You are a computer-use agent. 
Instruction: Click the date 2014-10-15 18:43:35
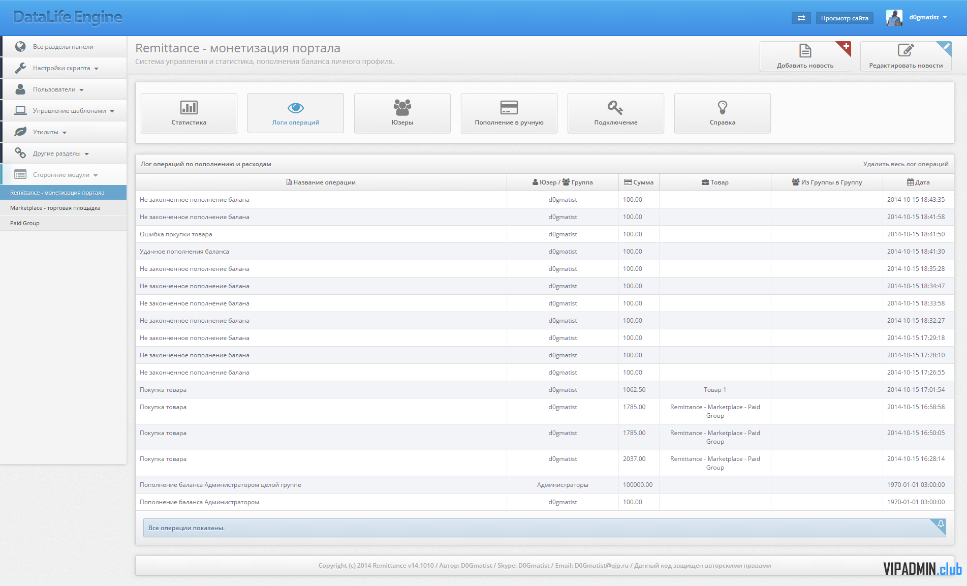pyautogui.click(x=916, y=200)
